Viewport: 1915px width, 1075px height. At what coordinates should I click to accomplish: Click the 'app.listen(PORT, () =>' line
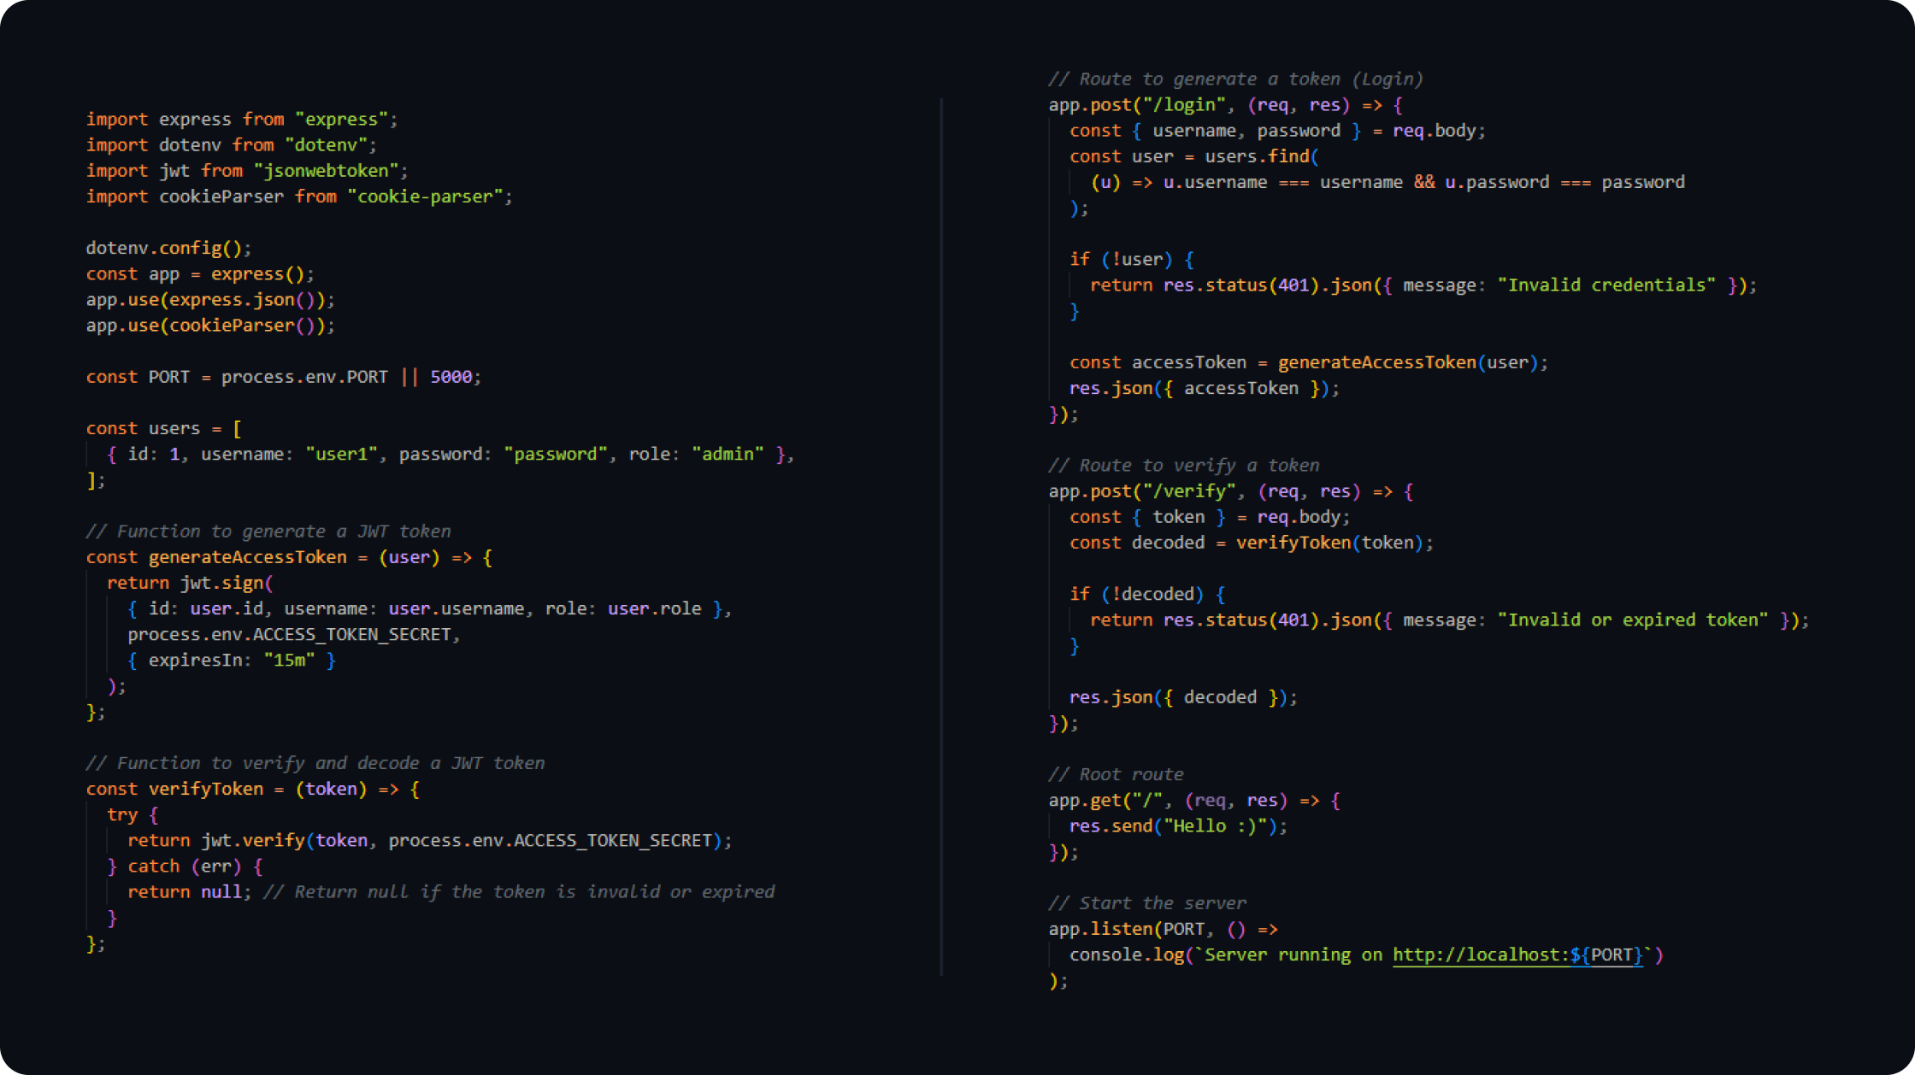pyautogui.click(x=1164, y=928)
